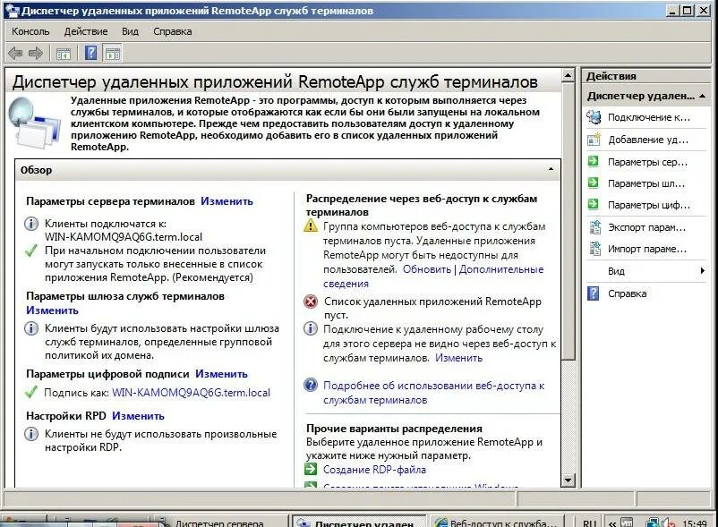Select Экспорт парам... action entry
Image resolution: width=718 pixels, height=527 pixels.
646,227
